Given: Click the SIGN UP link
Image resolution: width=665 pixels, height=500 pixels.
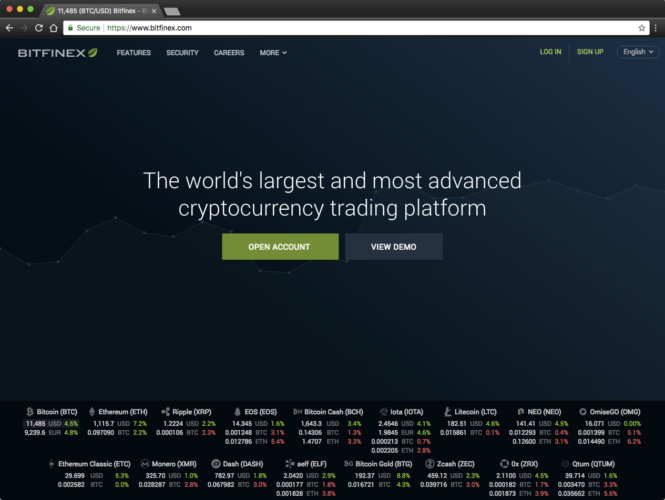Looking at the screenshot, I should (590, 52).
